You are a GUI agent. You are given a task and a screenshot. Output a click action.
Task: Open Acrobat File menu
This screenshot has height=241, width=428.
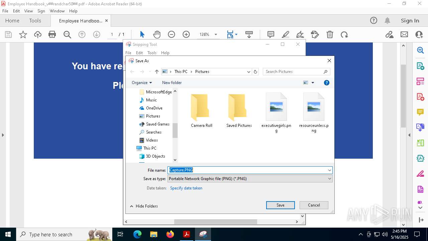(x=5, y=11)
